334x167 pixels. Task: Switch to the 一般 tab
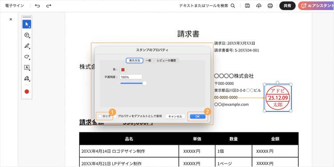[148, 61]
